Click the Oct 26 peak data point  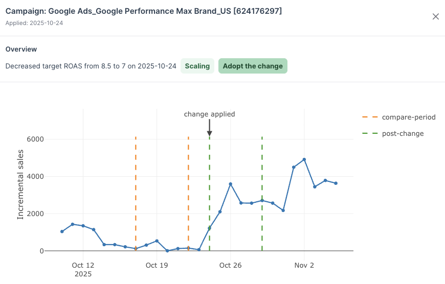click(231, 184)
